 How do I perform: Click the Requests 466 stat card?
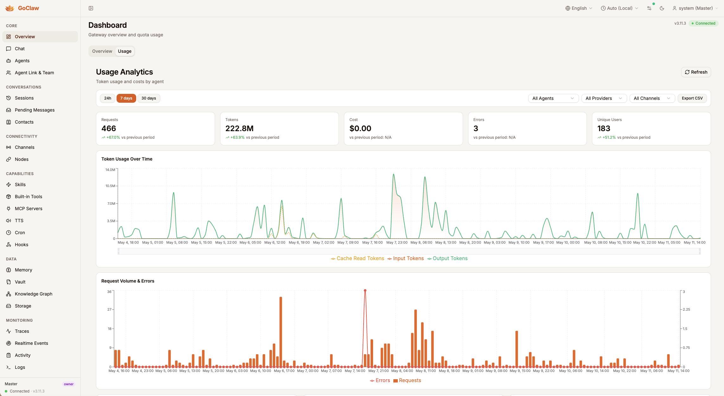point(156,129)
